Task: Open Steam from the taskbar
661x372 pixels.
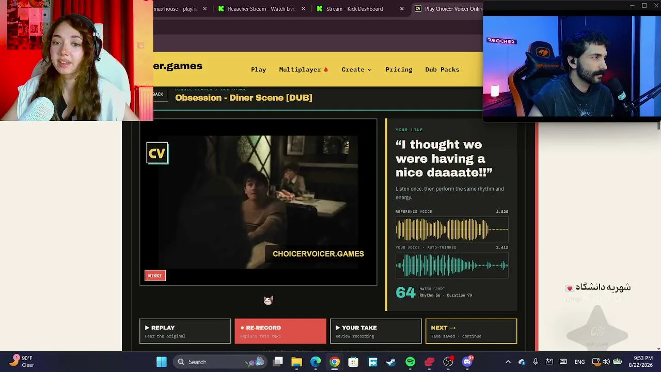Action: click(x=391, y=362)
